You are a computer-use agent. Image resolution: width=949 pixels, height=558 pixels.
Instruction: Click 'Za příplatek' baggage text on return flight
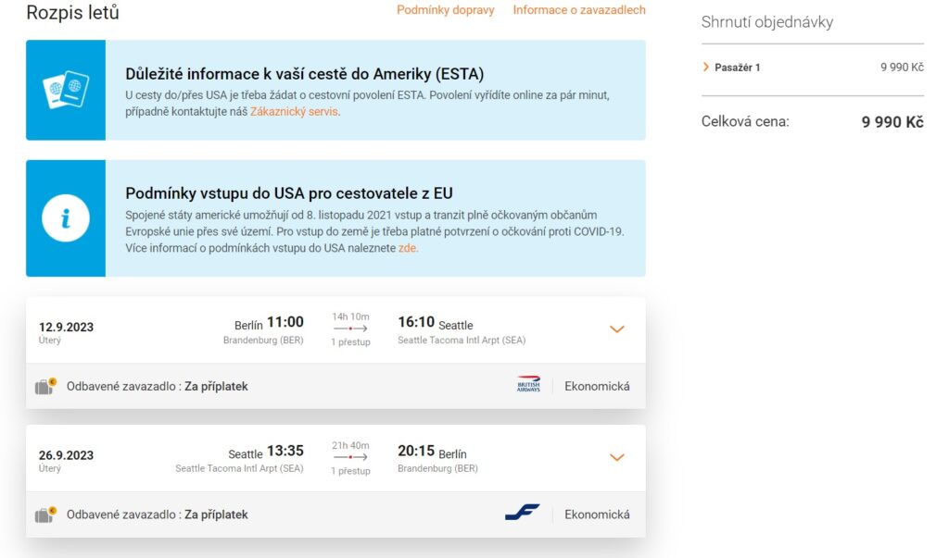click(216, 515)
